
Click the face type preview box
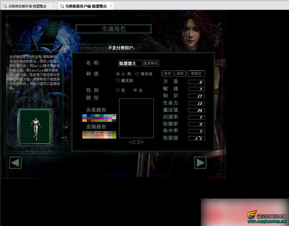[x=136, y=118]
